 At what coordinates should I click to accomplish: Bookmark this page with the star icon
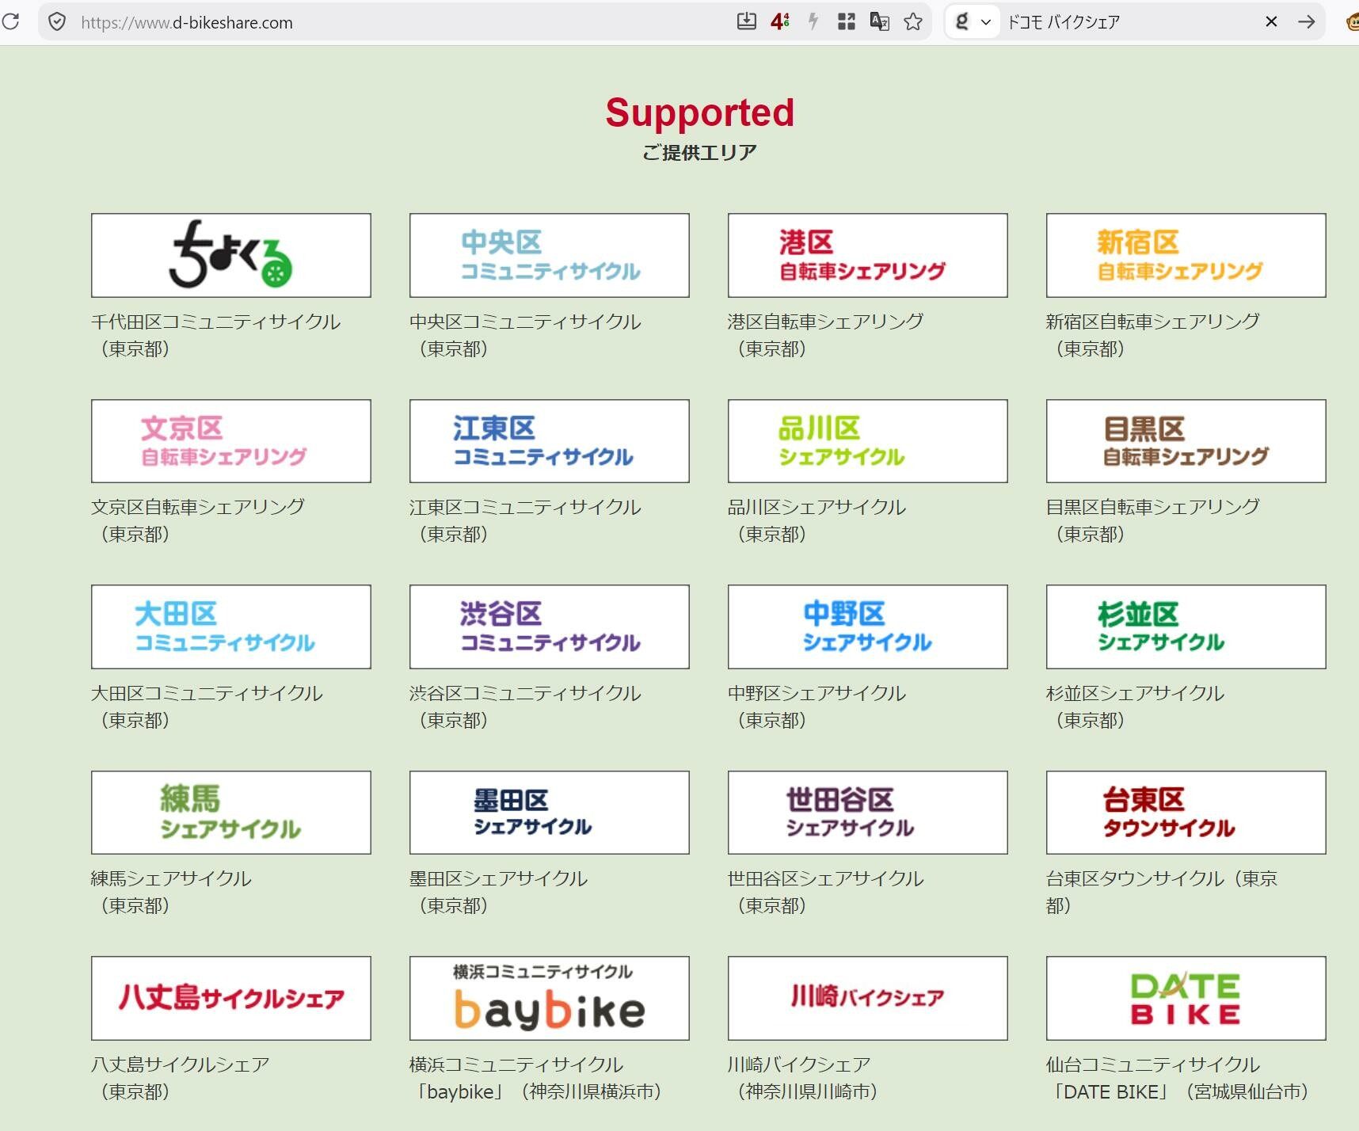point(913,21)
